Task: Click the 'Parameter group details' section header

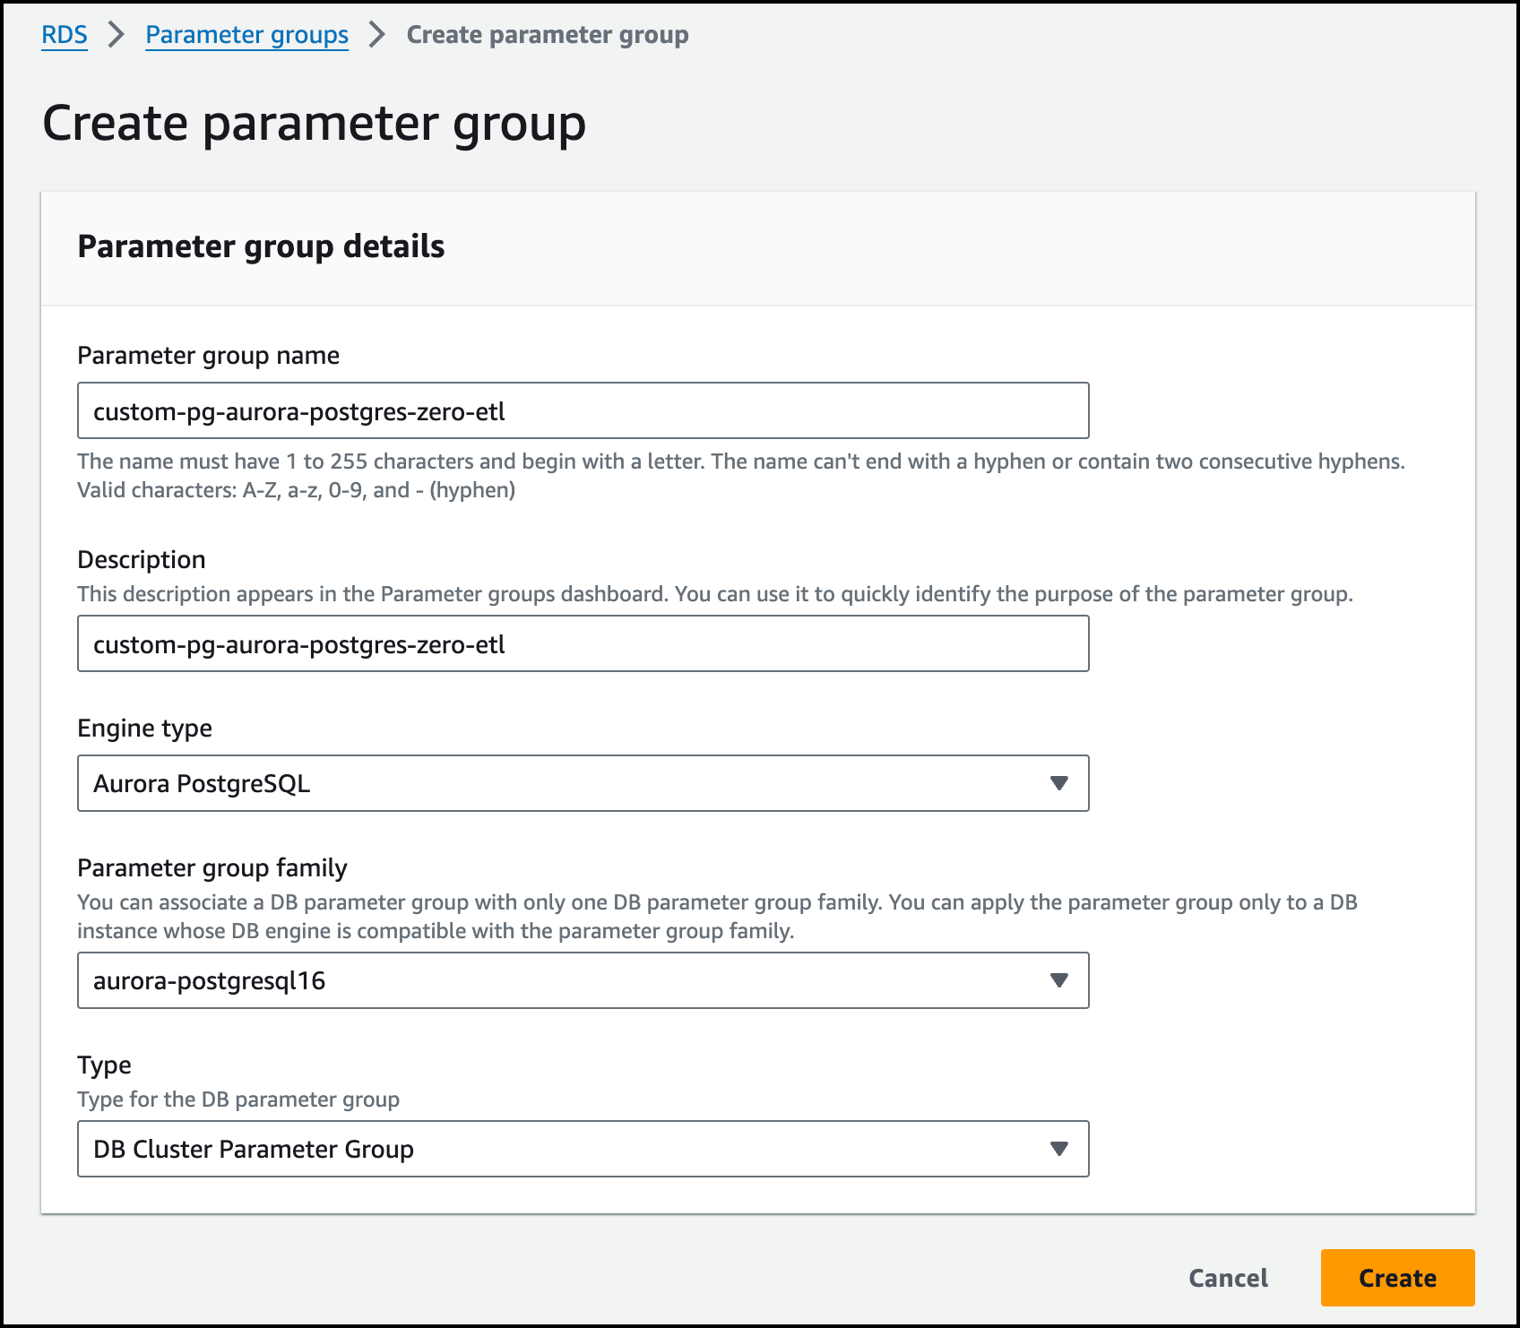Action: [x=261, y=246]
